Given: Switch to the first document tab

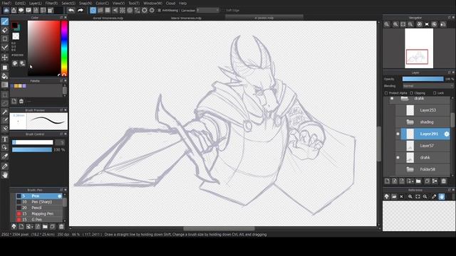Looking at the screenshot, I should pyautogui.click(x=108, y=18).
